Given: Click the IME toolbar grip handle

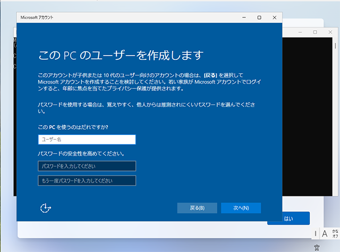Looking at the screenshot, I should click(x=316, y=233).
